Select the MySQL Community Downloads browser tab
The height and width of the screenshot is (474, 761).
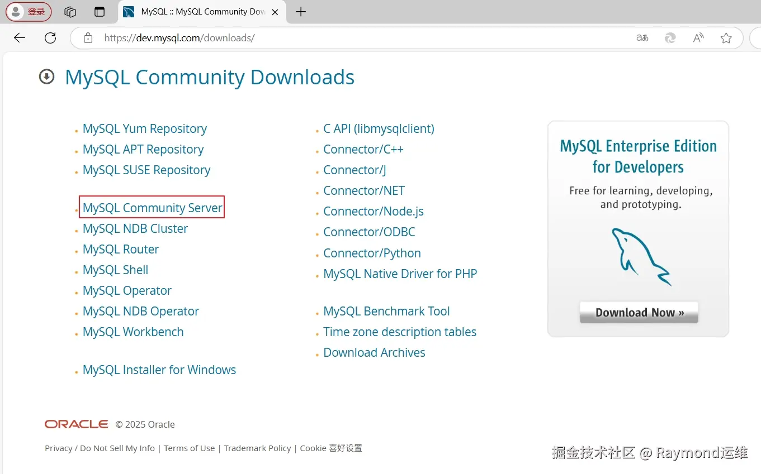[x=201, y=12]
